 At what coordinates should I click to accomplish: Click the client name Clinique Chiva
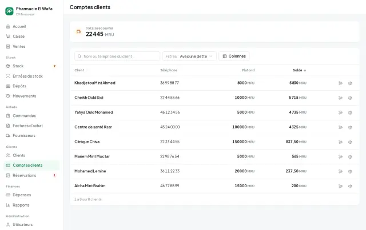click(x=87, y=142)
